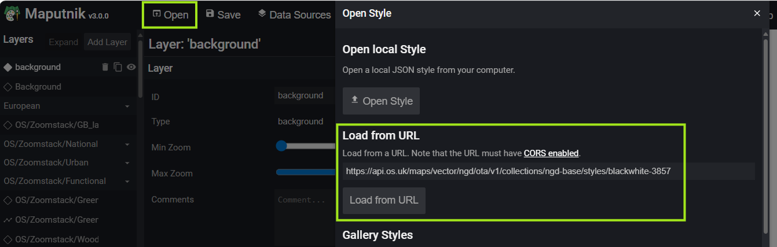
Task: Expand the OS/Zoomstack/National layer group
Action: point(127,144)
